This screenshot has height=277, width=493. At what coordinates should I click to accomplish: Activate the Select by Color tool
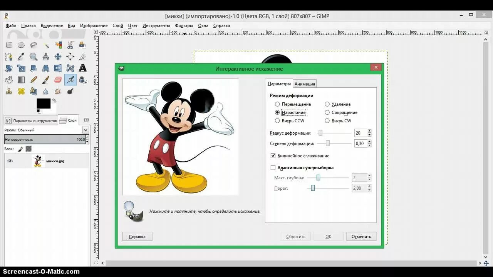pos(58,45)
